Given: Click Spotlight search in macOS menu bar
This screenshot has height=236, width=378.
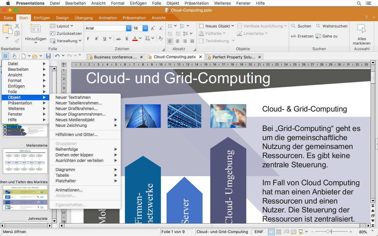Looking at the screenshot, I should pos(359,3).
